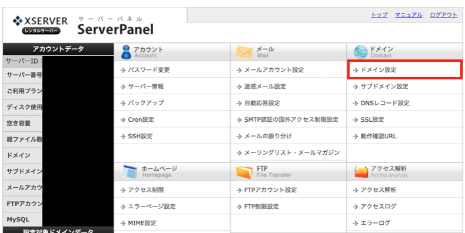465x233 pixels.
Task: Click マニュアル in top bar
Action: point(408,15)
